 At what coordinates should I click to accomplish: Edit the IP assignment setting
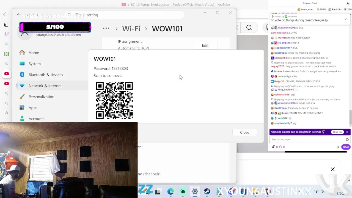pyautogui.click(x=205, y=45)
